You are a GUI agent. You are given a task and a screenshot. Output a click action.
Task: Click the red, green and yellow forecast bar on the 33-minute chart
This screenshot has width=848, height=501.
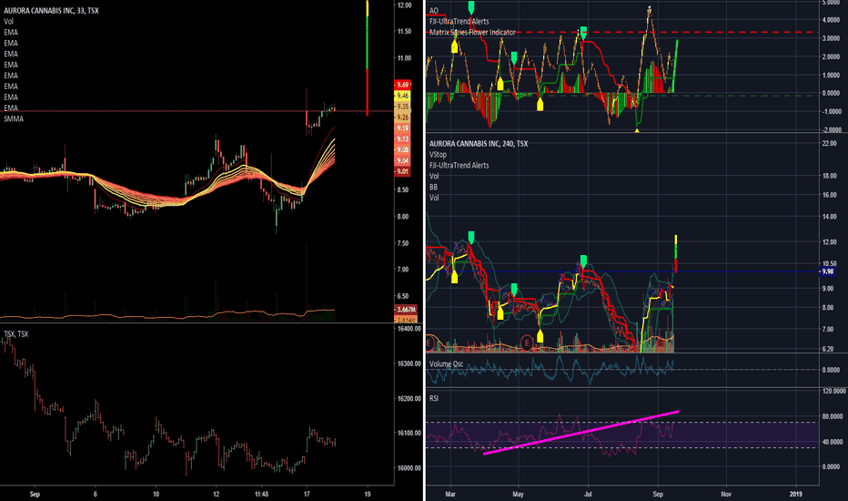(x=368, y=58)
